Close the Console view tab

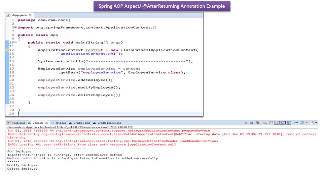coord(46,123)
